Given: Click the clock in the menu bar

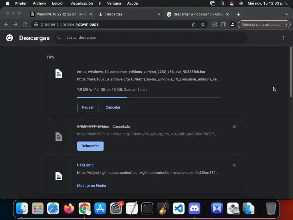Looking at the screenshot, I should pos(268,3).
